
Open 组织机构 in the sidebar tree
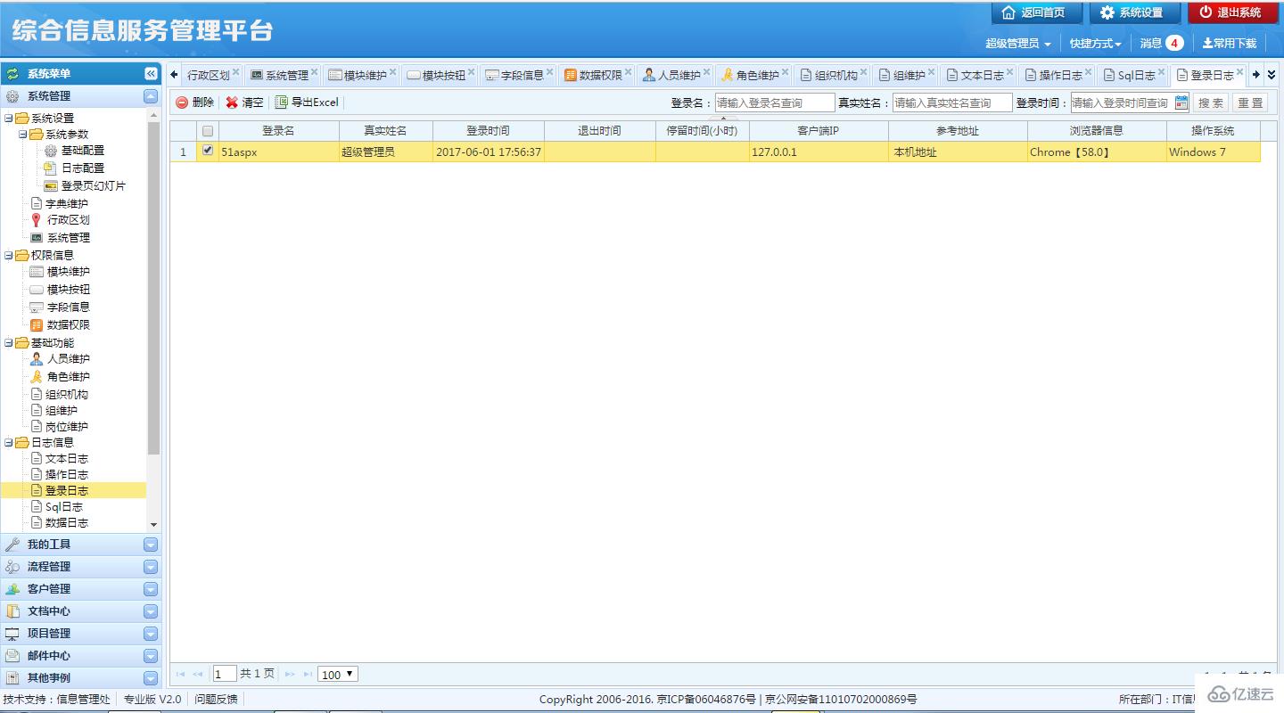(67, 394)
